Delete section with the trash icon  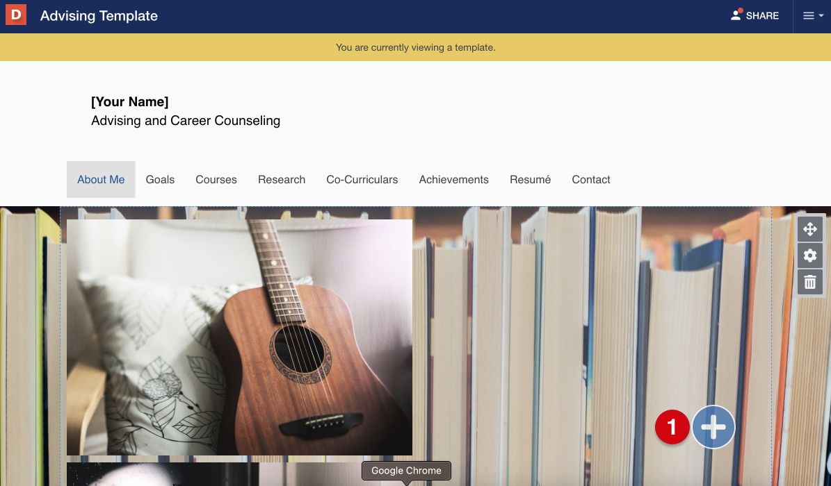coord(810,282)
